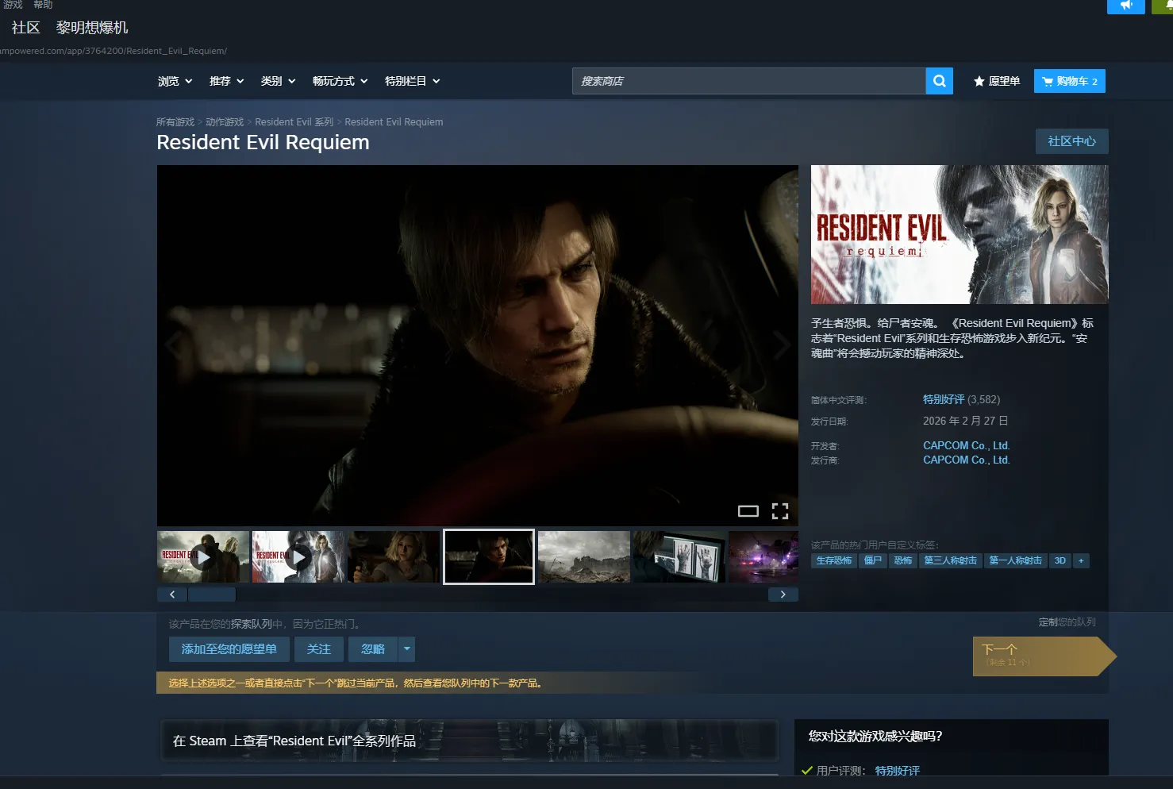Click the megaphone announcements icon
The height and width of the screenshot is (789, 1173).
click(1125, 6)
